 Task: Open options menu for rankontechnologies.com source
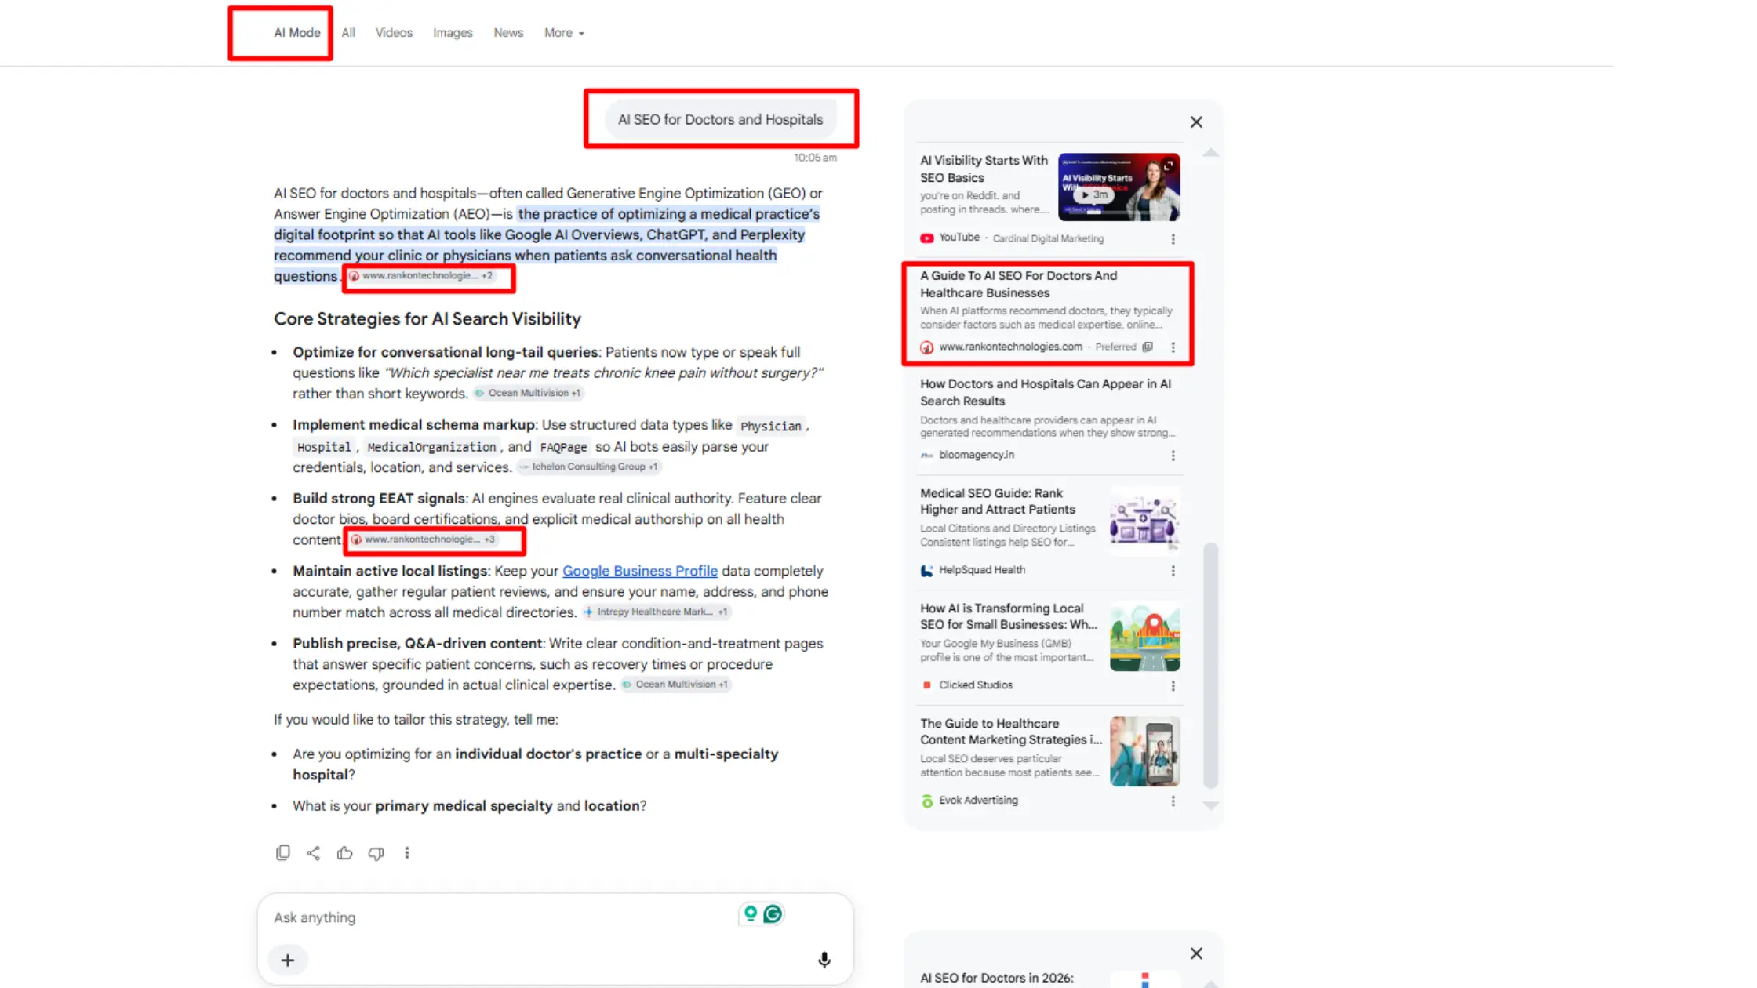(x=1173, y=347)
